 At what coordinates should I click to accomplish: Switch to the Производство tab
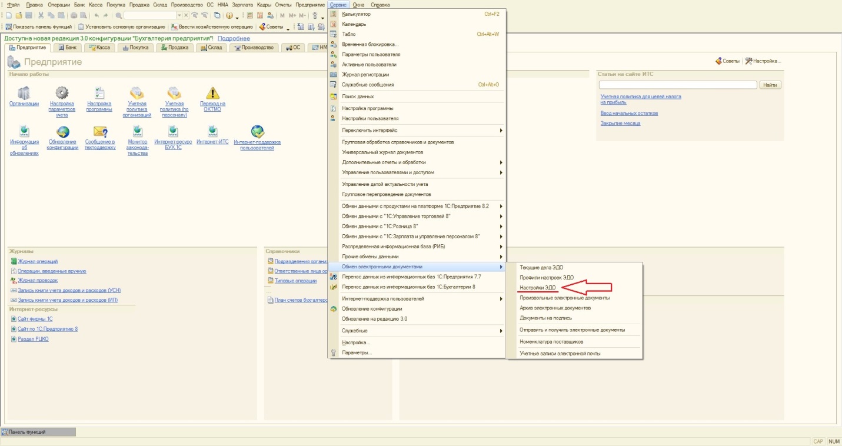(254, 47)
